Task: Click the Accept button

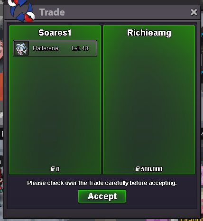Action: [102, 196]
